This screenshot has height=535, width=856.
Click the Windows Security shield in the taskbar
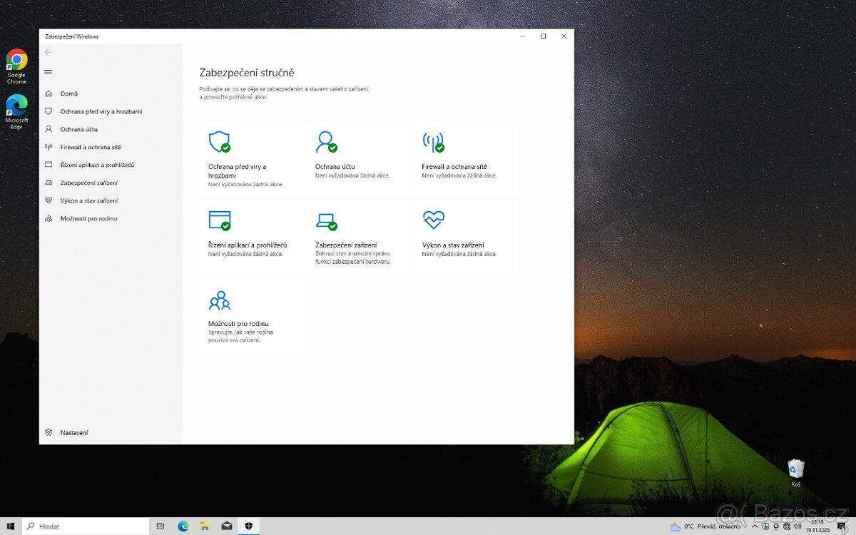(248, 526)
